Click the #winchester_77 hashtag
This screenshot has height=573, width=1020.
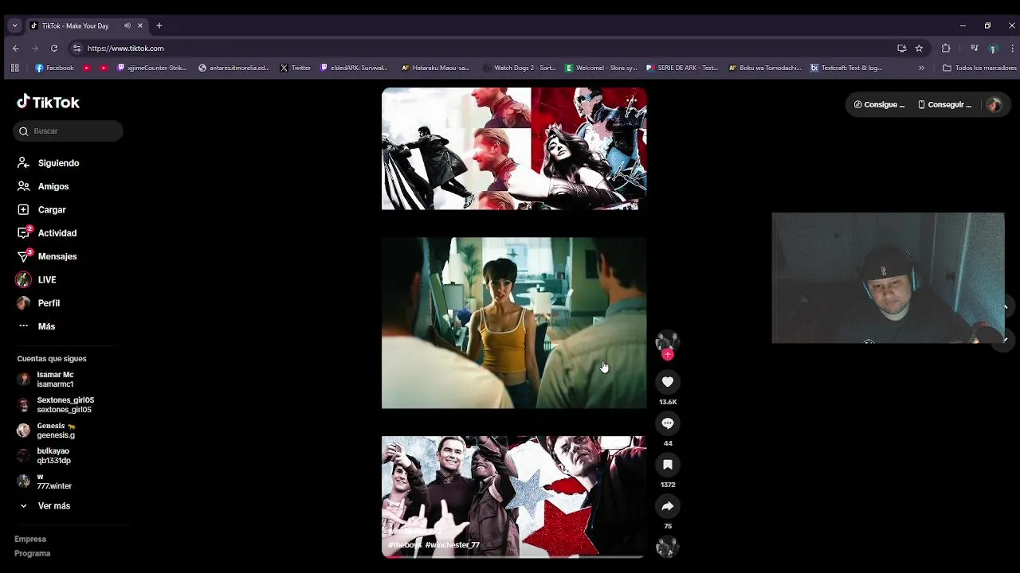click(453, 545)
